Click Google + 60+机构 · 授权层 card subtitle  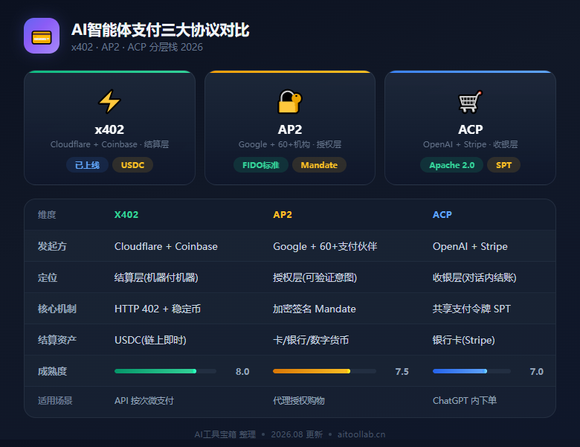[290, 144]
